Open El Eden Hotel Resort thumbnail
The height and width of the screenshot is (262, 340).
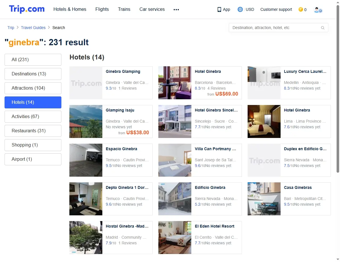[x=175, y=238]
